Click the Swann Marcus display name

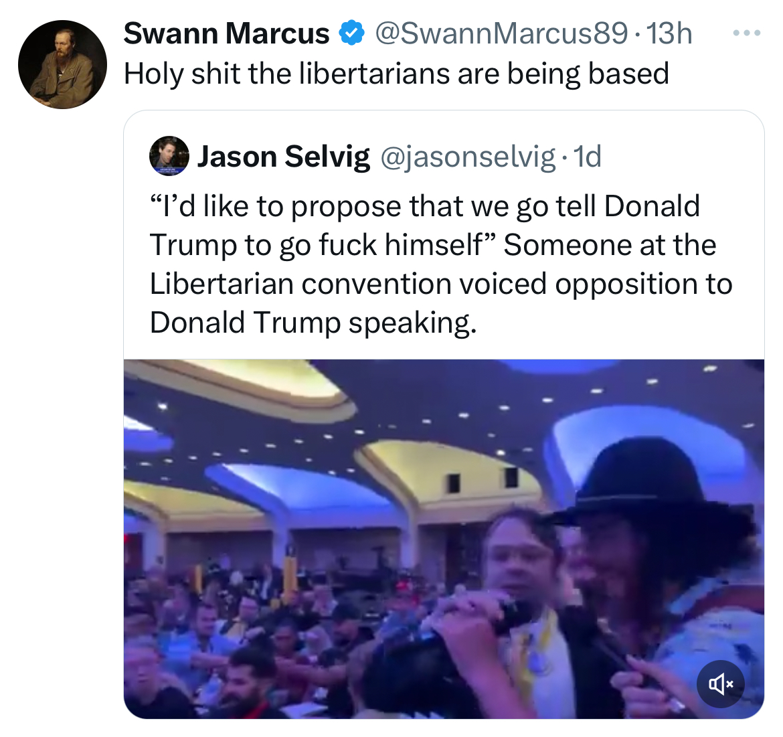click(x=226, y=33)
